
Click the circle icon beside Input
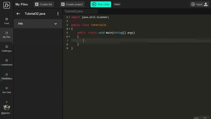pos(193,4)
